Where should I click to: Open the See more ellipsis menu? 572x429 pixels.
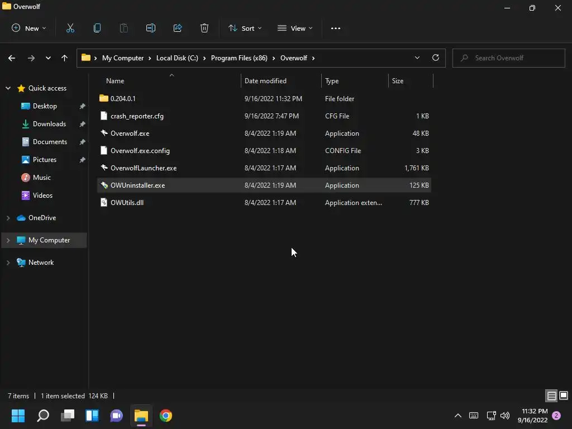336,28
